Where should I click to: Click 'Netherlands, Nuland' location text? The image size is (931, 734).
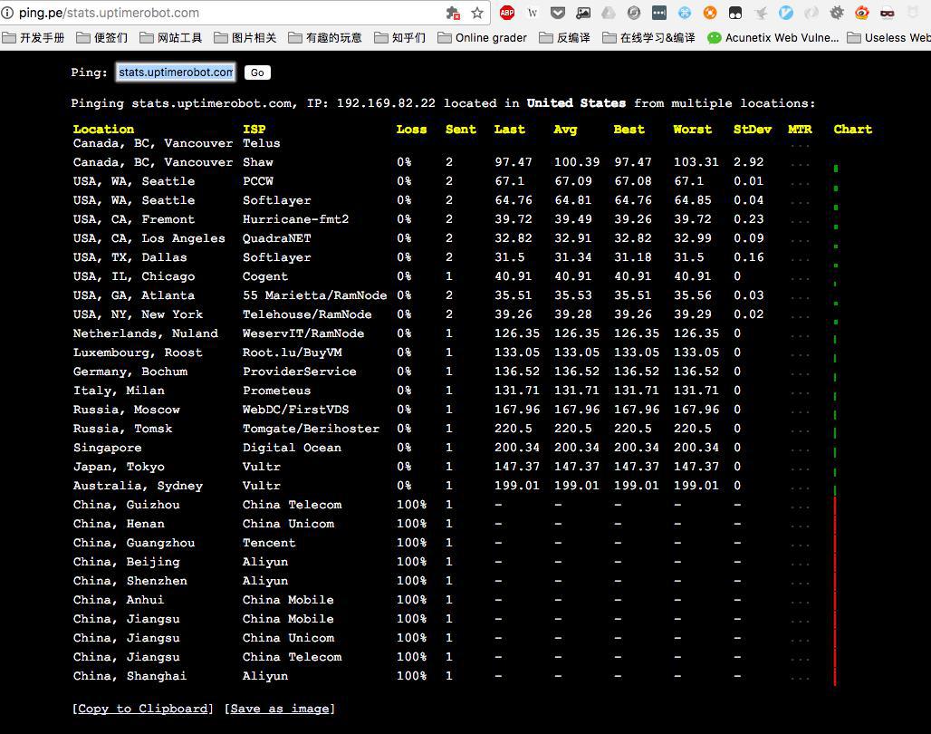(x=146, y=333)
